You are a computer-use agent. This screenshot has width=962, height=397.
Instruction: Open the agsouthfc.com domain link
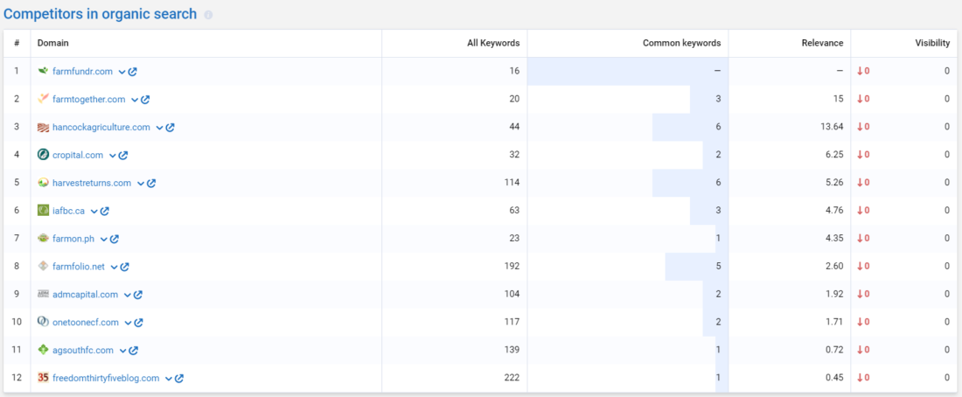(83, 350)
